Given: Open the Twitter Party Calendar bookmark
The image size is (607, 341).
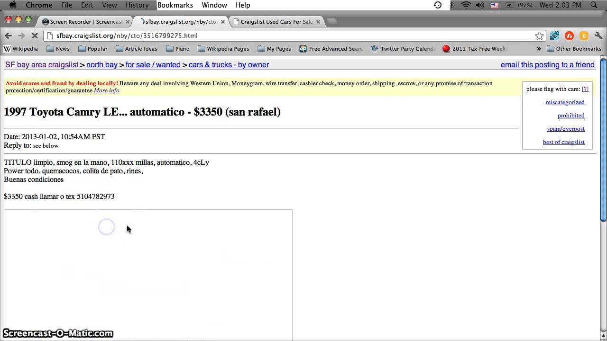Looking at the screenshot, I should point(403,49).
